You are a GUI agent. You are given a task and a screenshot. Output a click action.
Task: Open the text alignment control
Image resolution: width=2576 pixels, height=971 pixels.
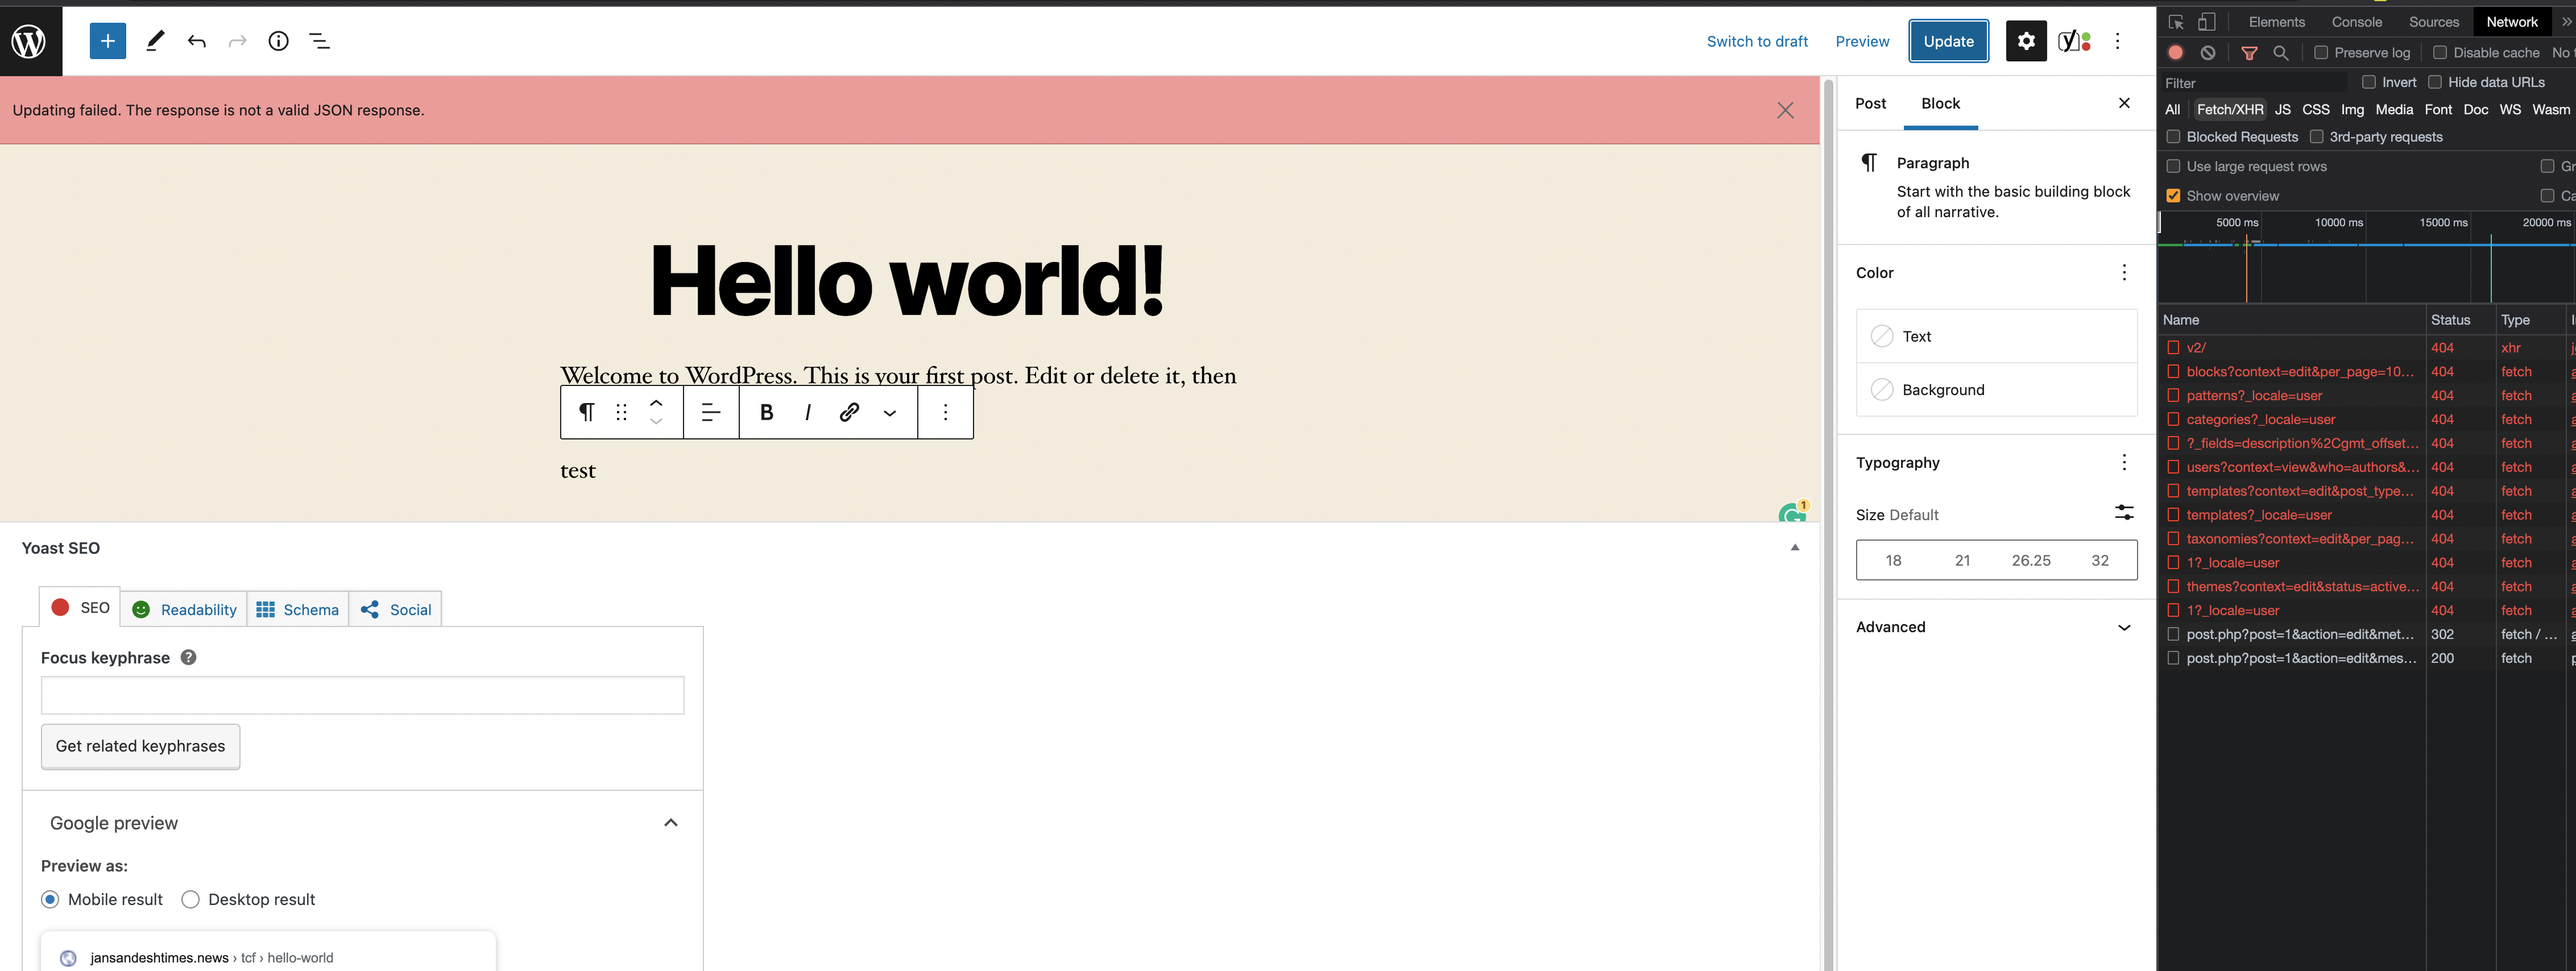[711, 412]
